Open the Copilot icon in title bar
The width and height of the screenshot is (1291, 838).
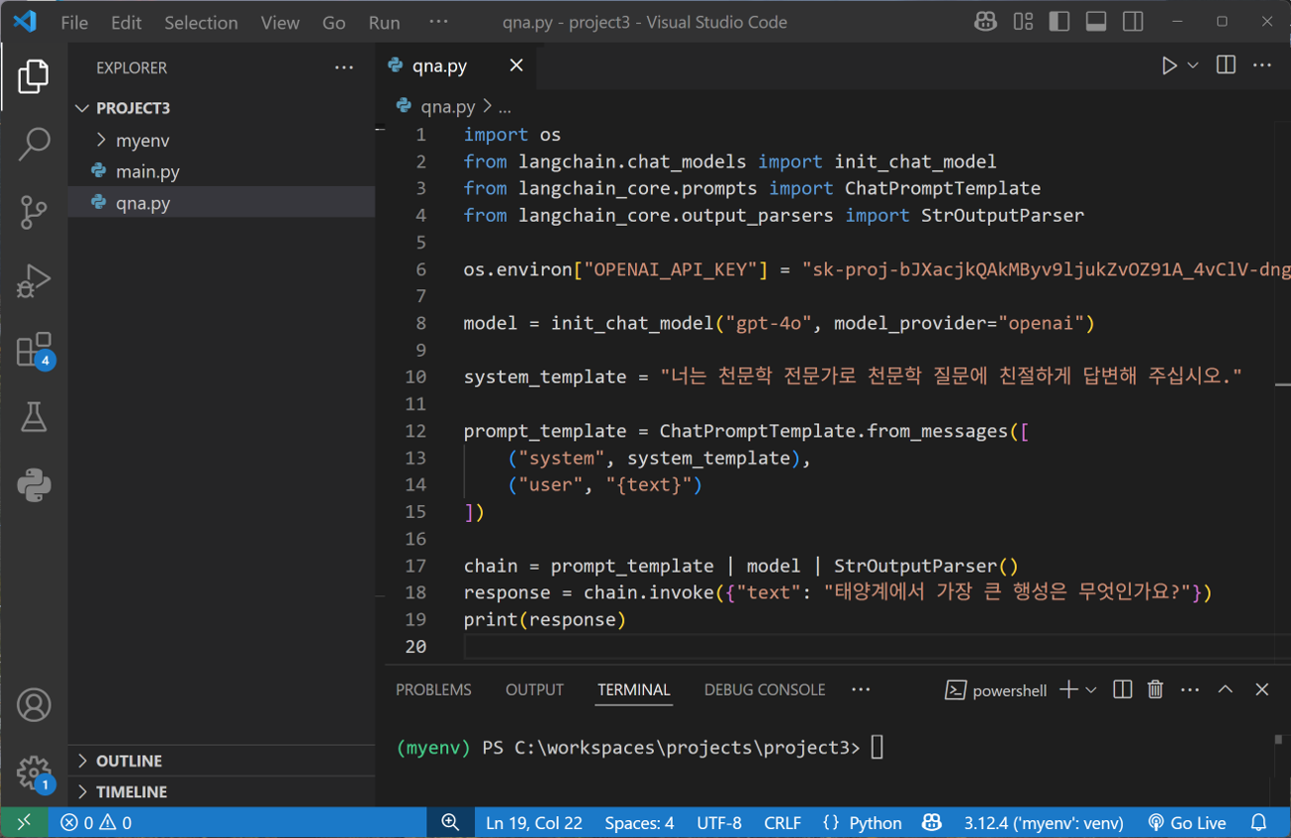click(985, 22)
